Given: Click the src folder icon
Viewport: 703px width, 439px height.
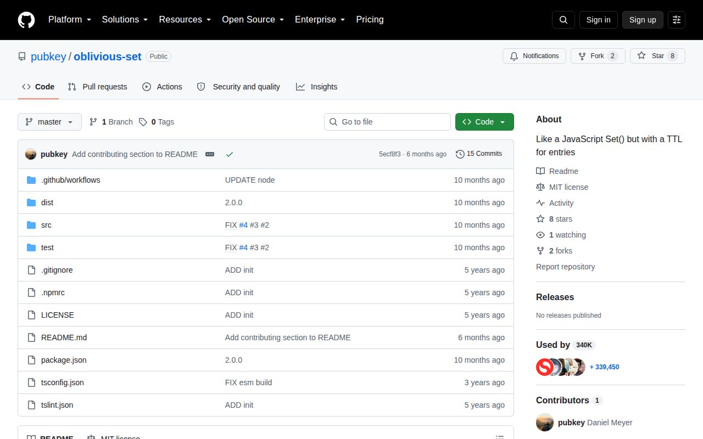Looking at the screenshot, I should point(31,225).
